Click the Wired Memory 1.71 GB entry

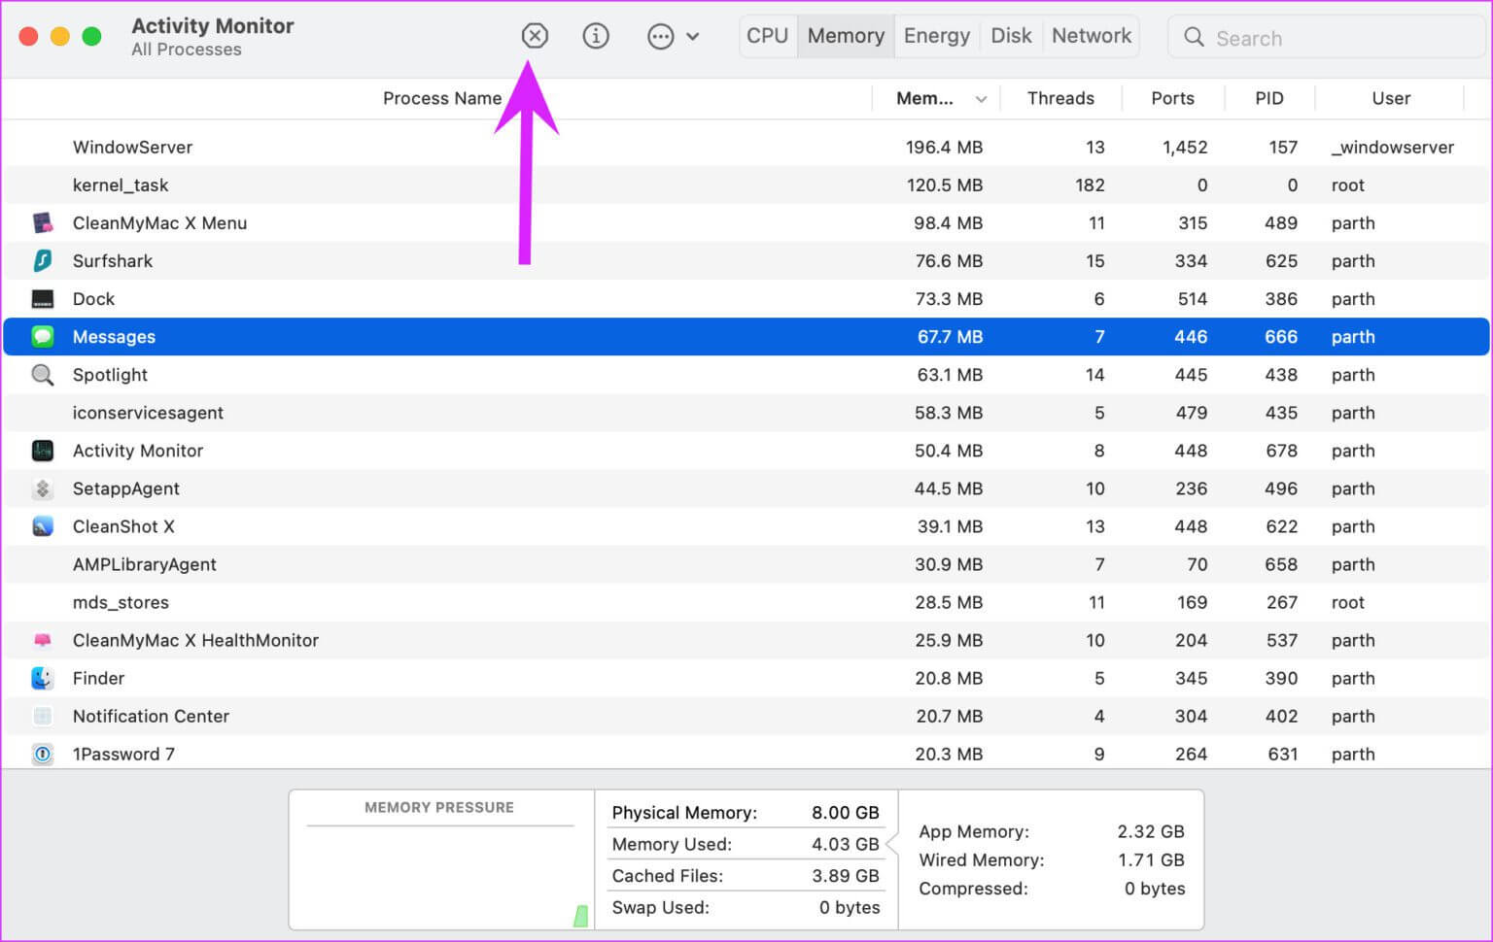1052,860
